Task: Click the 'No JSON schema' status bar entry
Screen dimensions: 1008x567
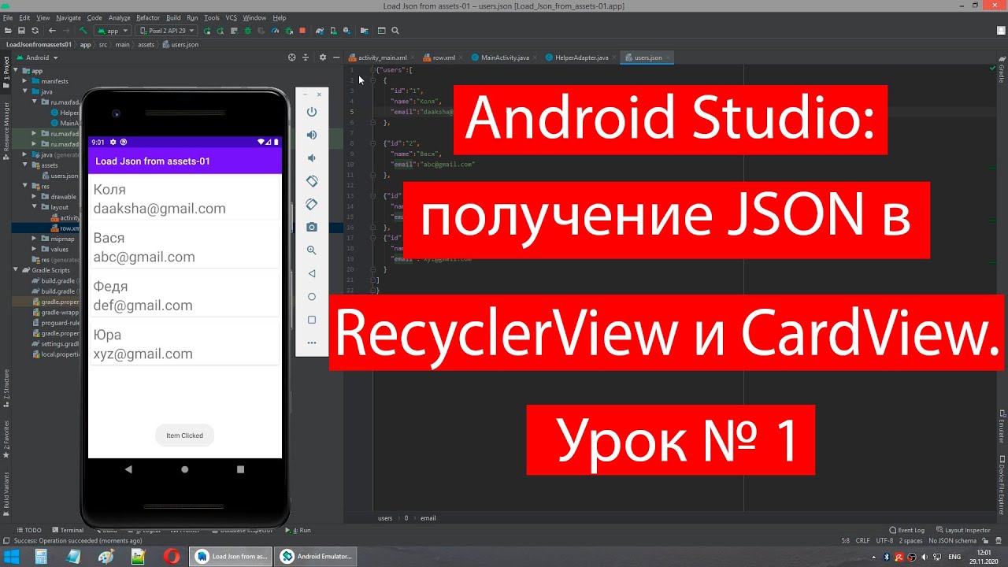Action: click(x=953, y=541)
